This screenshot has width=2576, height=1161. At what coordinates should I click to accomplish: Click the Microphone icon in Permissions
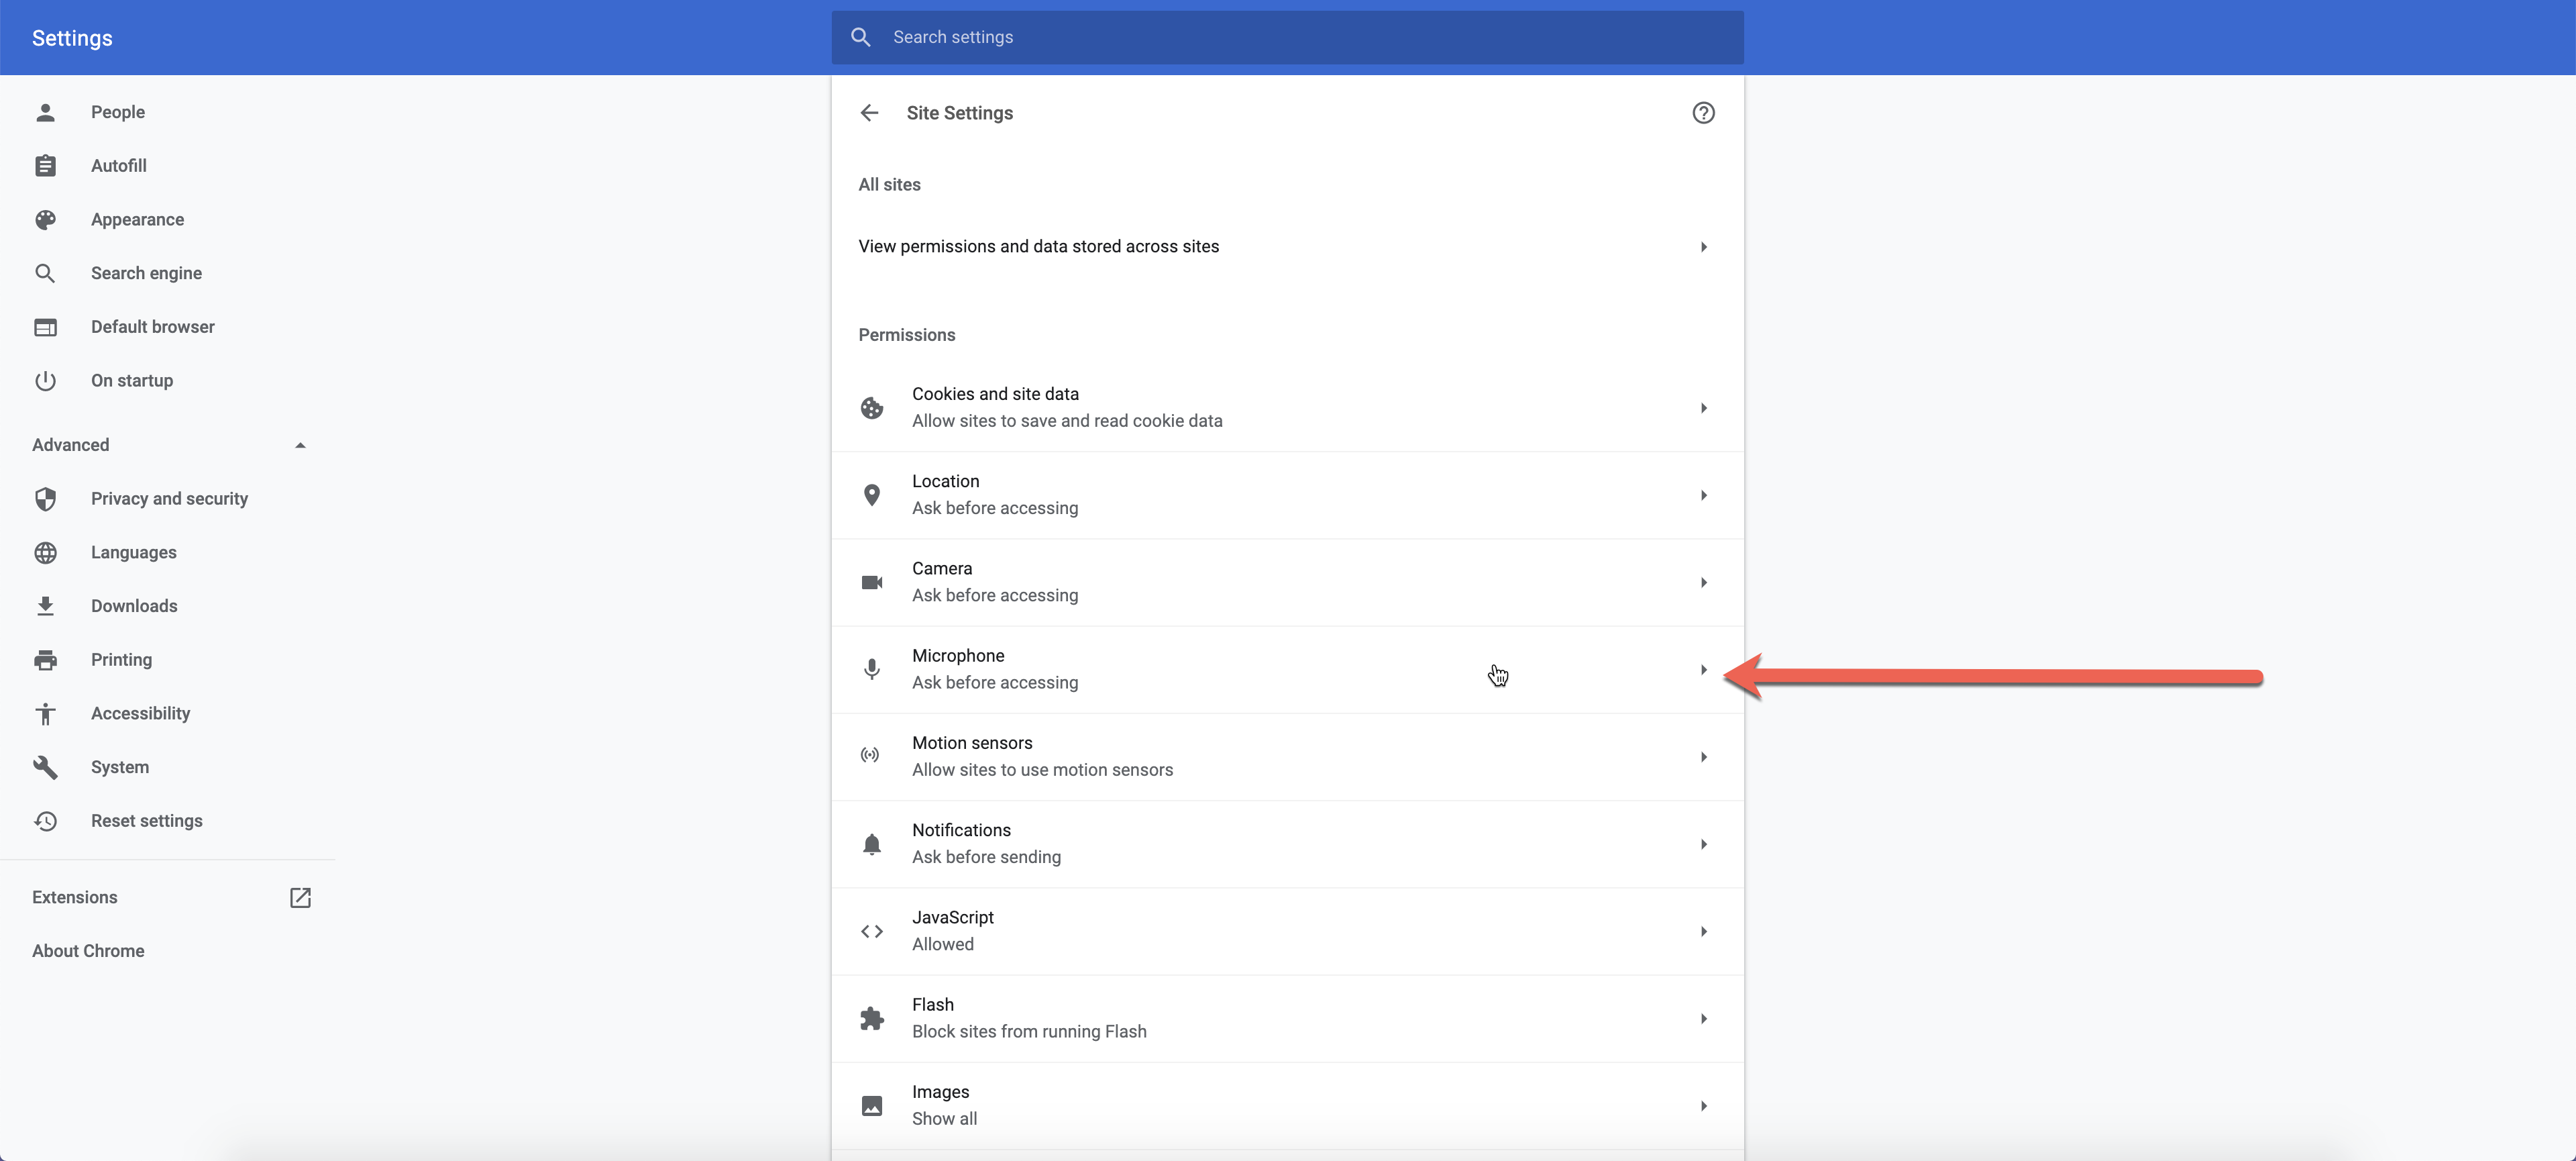point(872,669)
